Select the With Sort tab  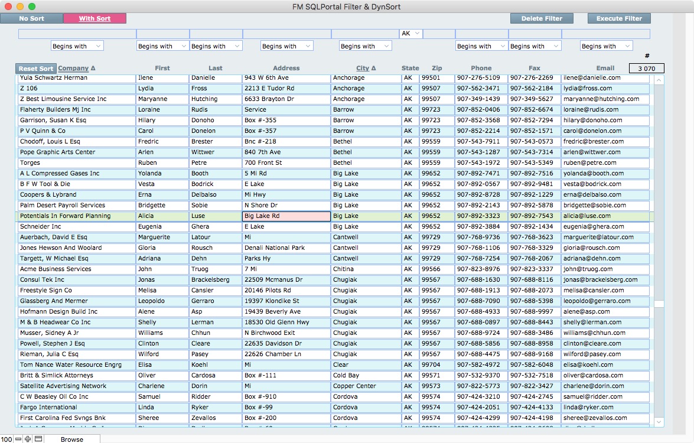point(95,18)
